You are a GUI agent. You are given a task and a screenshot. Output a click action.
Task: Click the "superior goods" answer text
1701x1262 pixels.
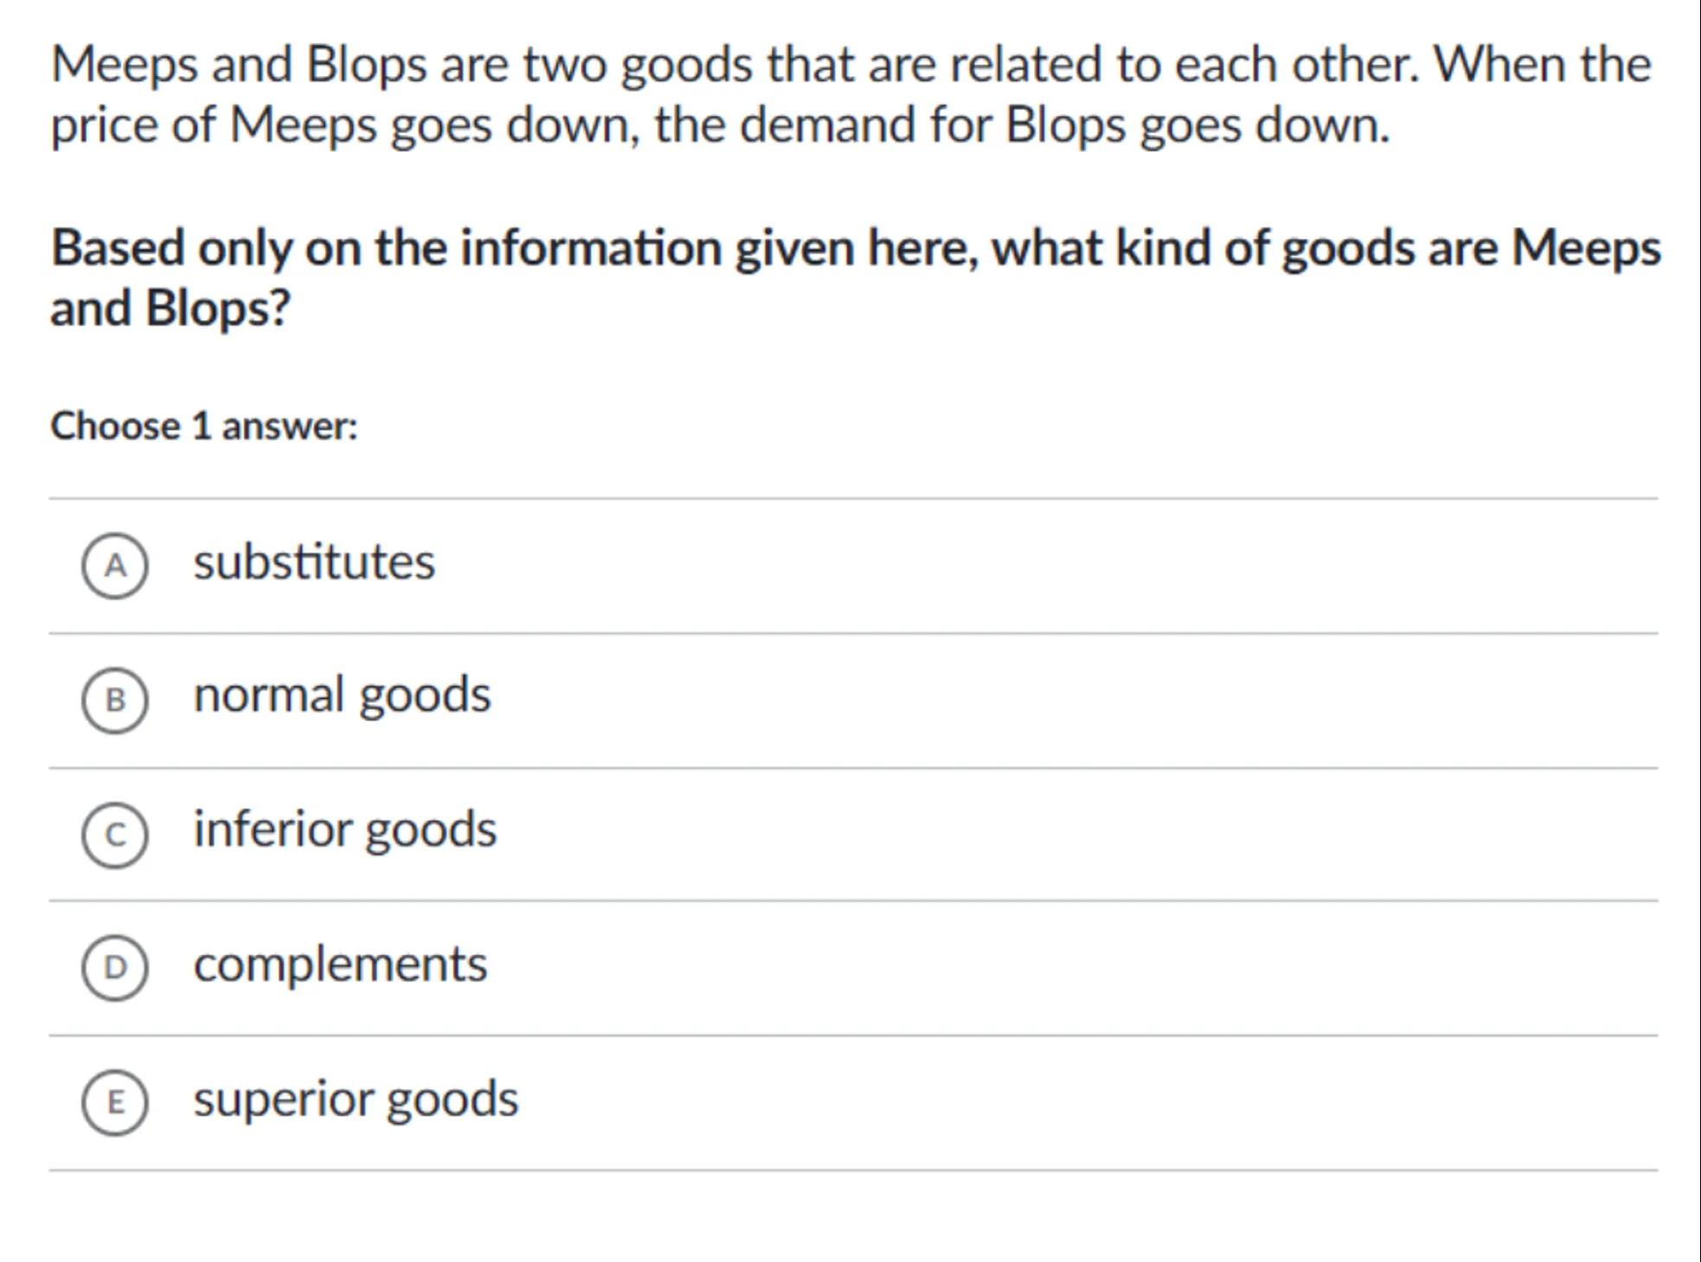(x=355, y=1099)
